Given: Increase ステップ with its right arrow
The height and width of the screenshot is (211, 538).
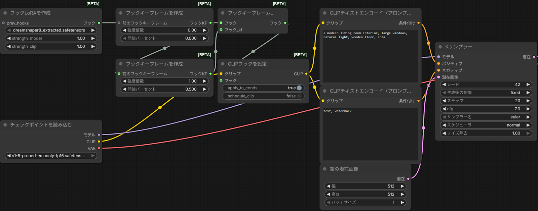Looking at the screenshot, I should 528,101.
